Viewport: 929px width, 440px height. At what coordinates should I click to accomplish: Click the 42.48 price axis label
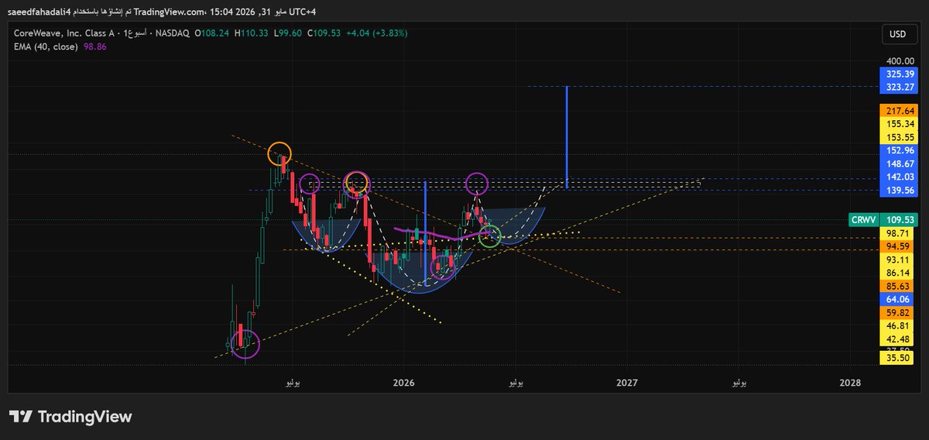click(x=896, y=339)
